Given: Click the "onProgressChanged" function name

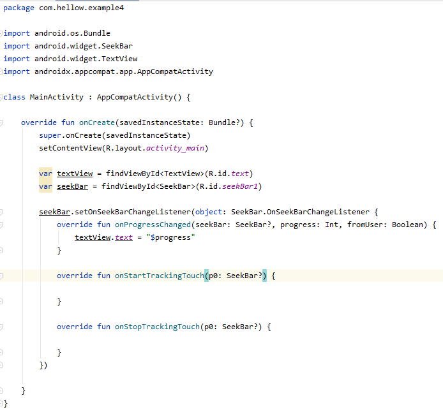Looking at the screenshot, I should (153, 225).
